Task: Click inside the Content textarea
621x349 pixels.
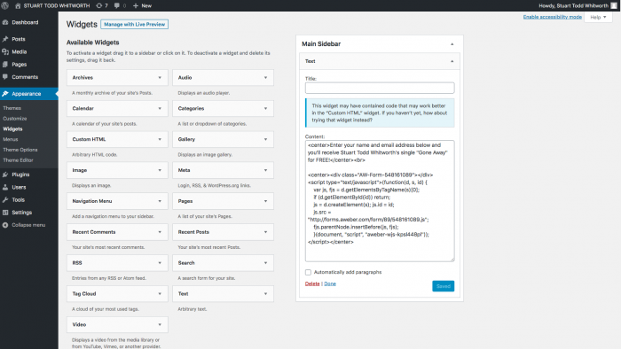Action: point(380,201)
